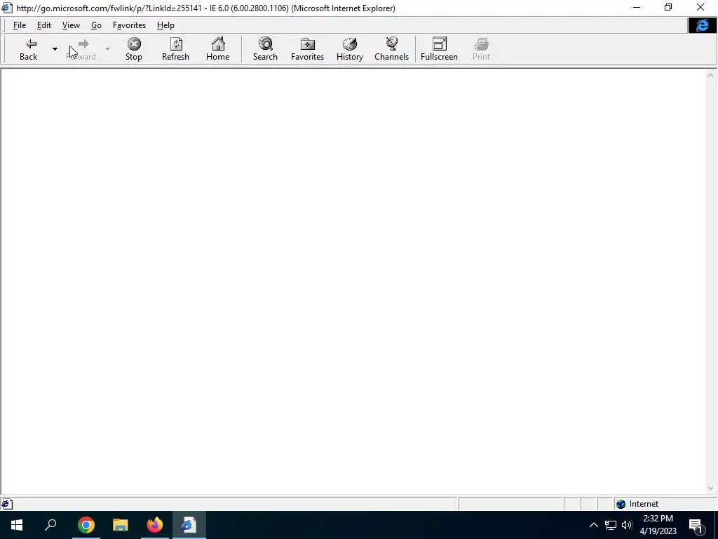
Task: Open Windows taskbar search
Action: coord(50,525)
